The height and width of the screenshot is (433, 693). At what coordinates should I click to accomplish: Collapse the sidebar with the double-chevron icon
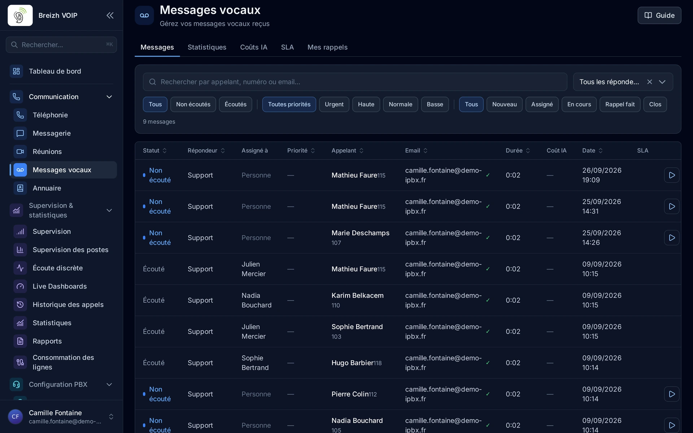point(110,15)
